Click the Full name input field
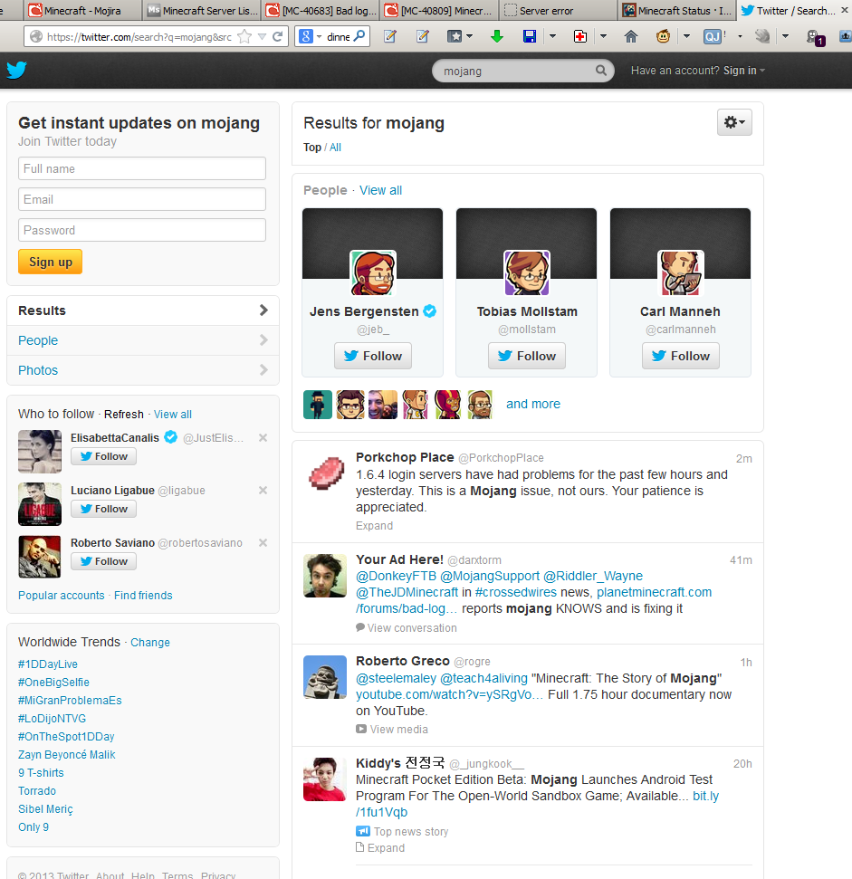 [142, 168]
